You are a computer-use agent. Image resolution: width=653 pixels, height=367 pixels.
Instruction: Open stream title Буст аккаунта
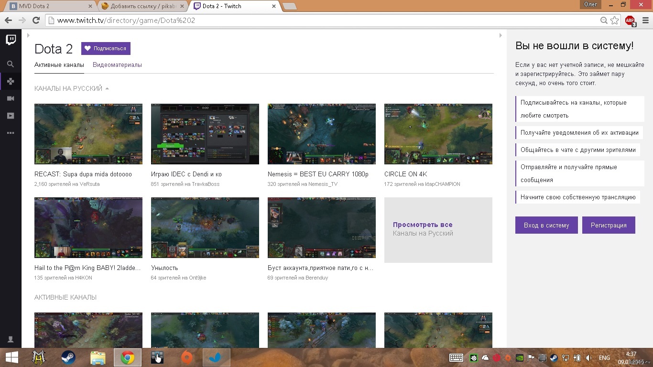click(x=321, y=268)
